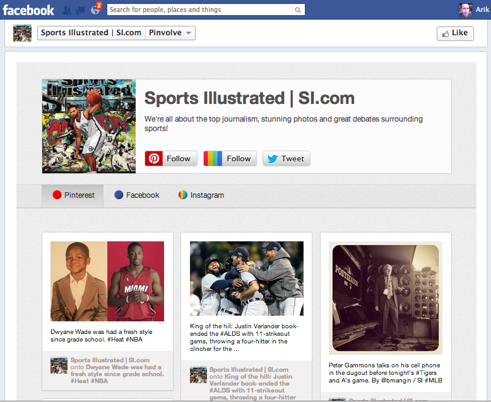Click caption 'King of the hill: Justin Verlander book-'
The image size is (491, 402).
coord(244,337)
